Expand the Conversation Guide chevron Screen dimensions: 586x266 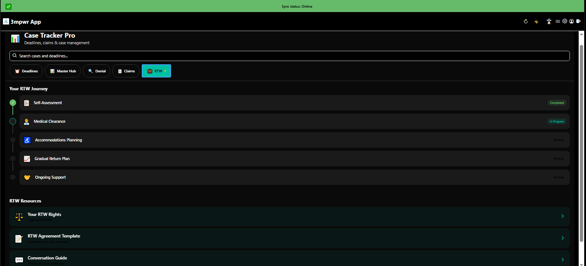[563, 259]
